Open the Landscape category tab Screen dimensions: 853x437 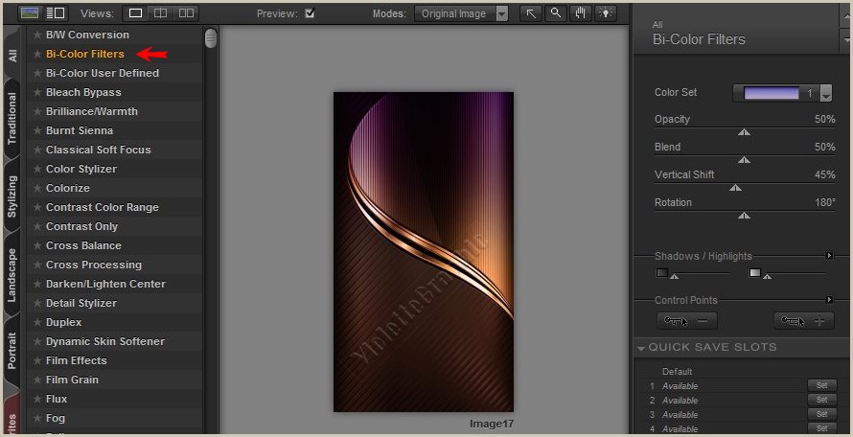(12, 275)
